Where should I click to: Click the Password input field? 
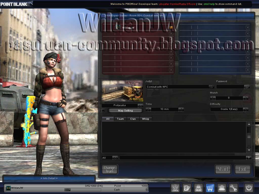click(x=230, y=87)
